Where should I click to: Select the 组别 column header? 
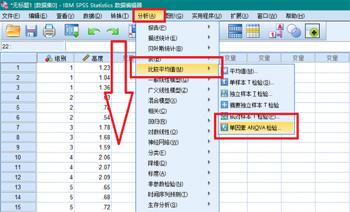coord(56,58)
